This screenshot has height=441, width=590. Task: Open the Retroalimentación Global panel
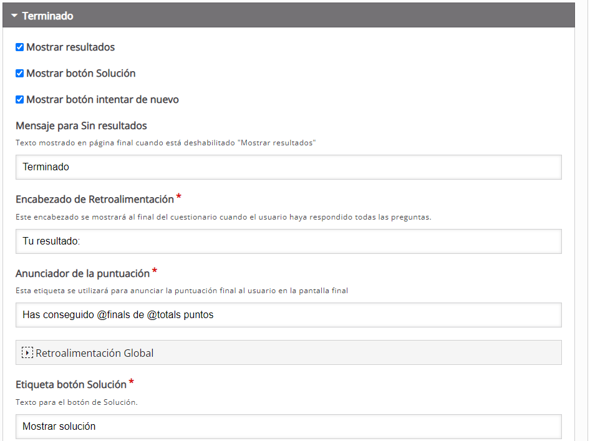point(289,352)
